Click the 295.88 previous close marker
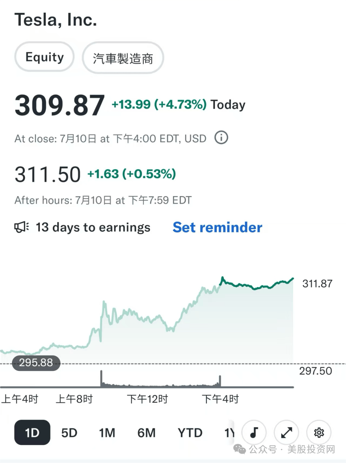 (x=36, y=363)
